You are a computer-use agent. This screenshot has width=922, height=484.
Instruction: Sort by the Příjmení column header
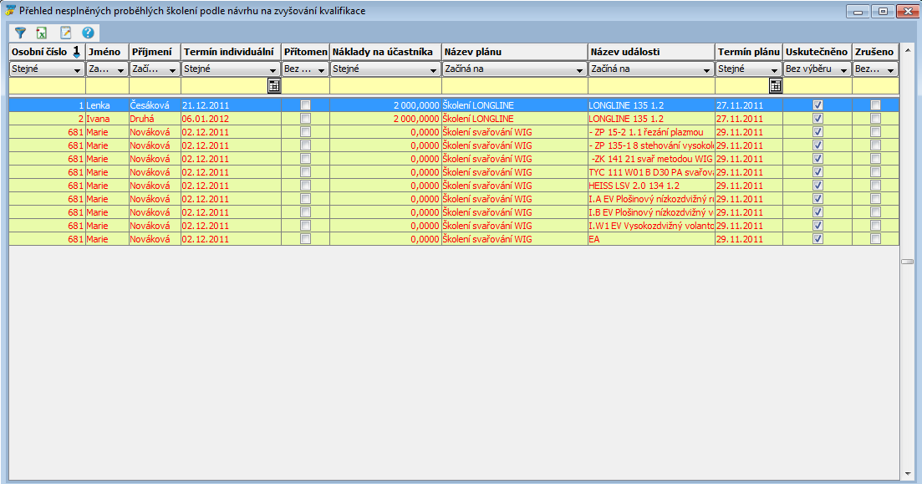pyautogui.click(x=154, y=52)
